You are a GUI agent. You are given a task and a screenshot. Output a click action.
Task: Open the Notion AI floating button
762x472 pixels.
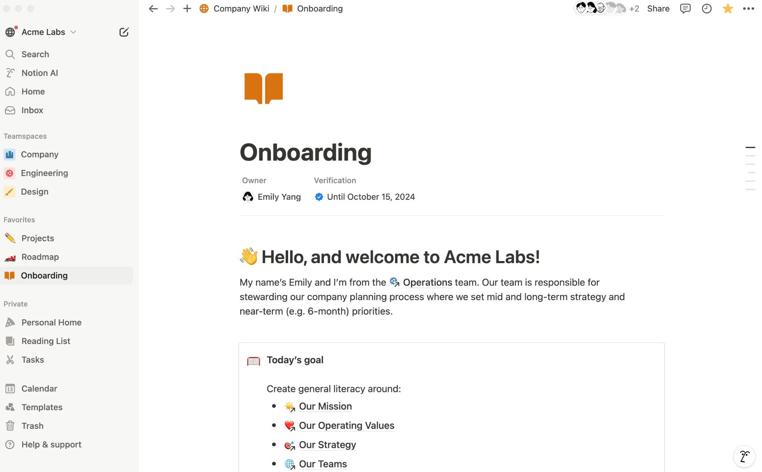[x=744, y=456]
